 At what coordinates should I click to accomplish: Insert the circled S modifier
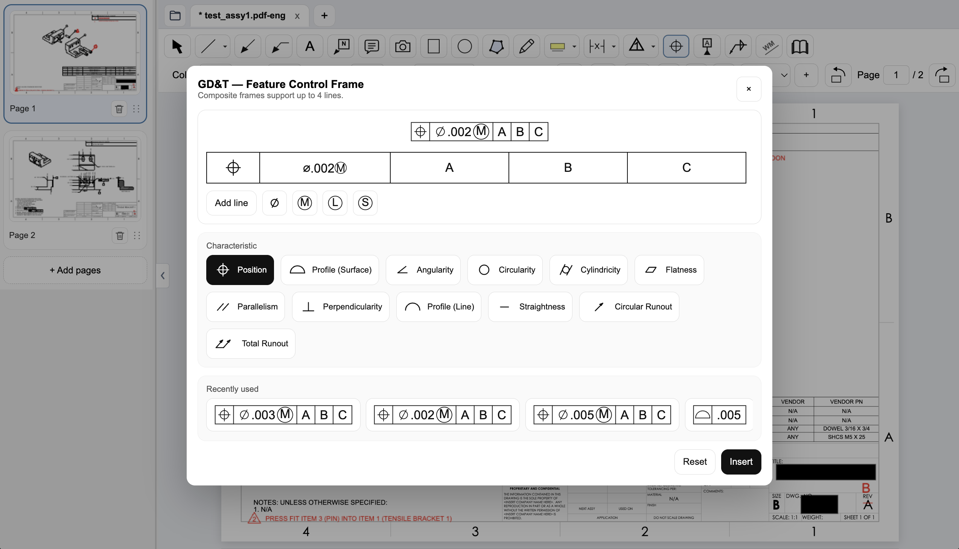365,203
